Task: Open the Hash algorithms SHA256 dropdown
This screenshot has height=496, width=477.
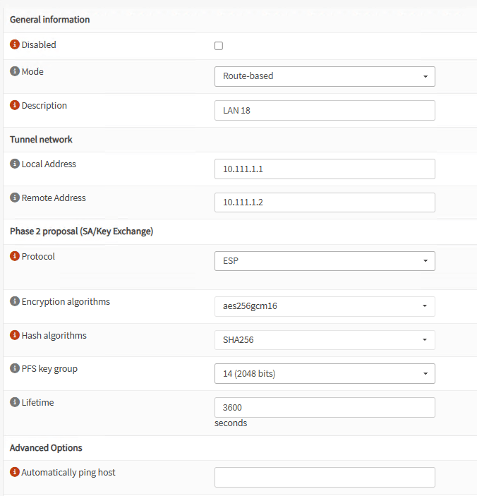Action: [325, 340]
